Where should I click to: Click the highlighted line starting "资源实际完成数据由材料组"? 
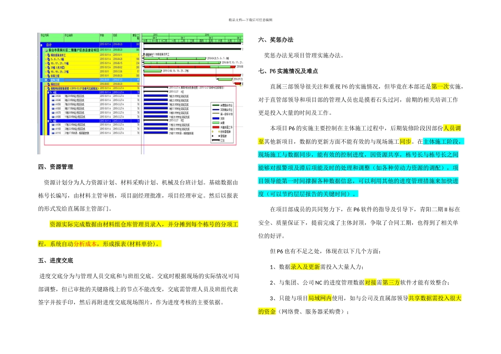click(144, 224)
